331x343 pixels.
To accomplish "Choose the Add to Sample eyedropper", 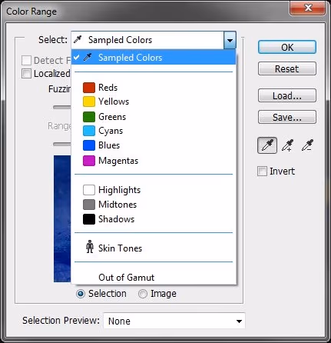I will [287, 145].
